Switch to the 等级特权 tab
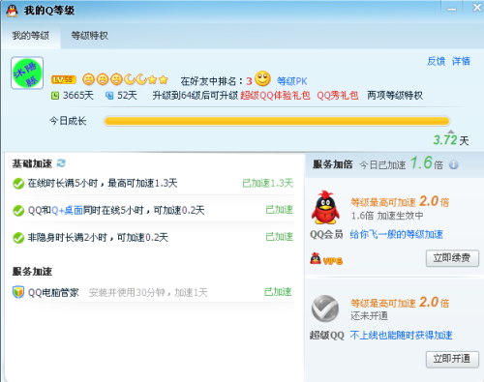484x382 pixels. tap(90, 36)
